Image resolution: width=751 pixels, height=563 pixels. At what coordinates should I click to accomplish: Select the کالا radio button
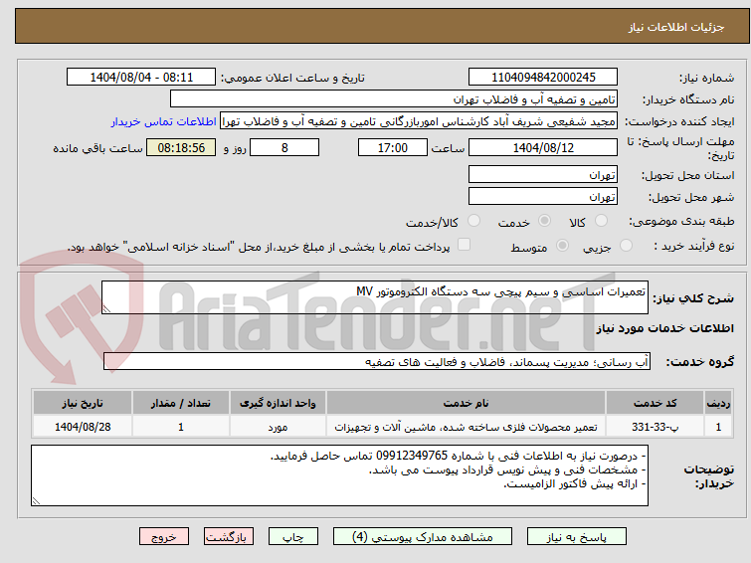(x=601, y=221)
